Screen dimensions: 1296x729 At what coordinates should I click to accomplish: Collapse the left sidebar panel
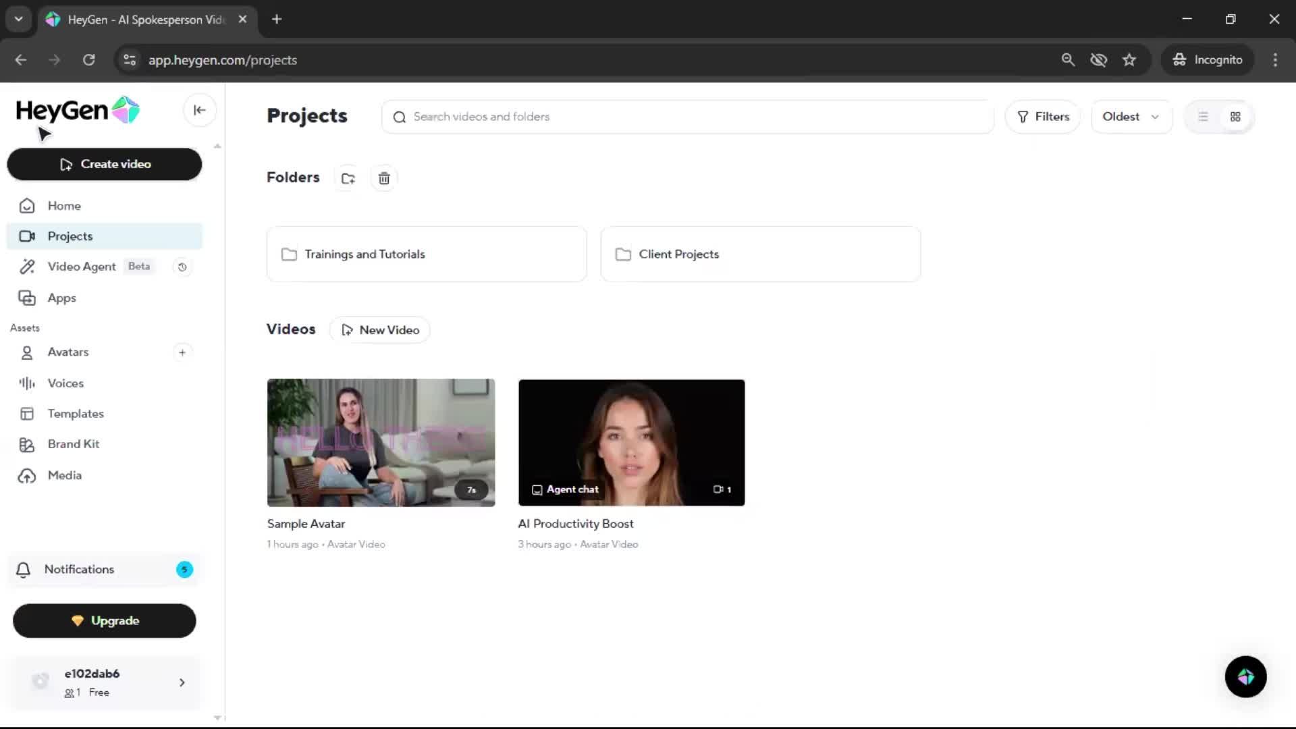click(x=199, y=110)
